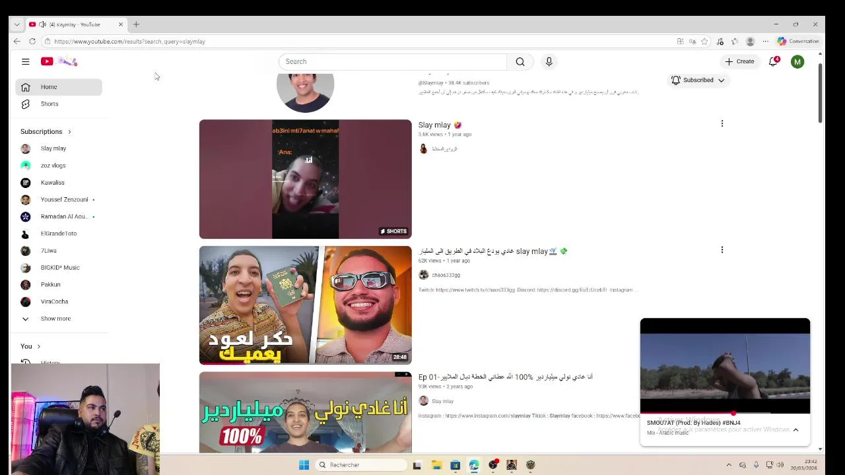
Task: Open the Ep 01 video title
Action: [506, 377]
